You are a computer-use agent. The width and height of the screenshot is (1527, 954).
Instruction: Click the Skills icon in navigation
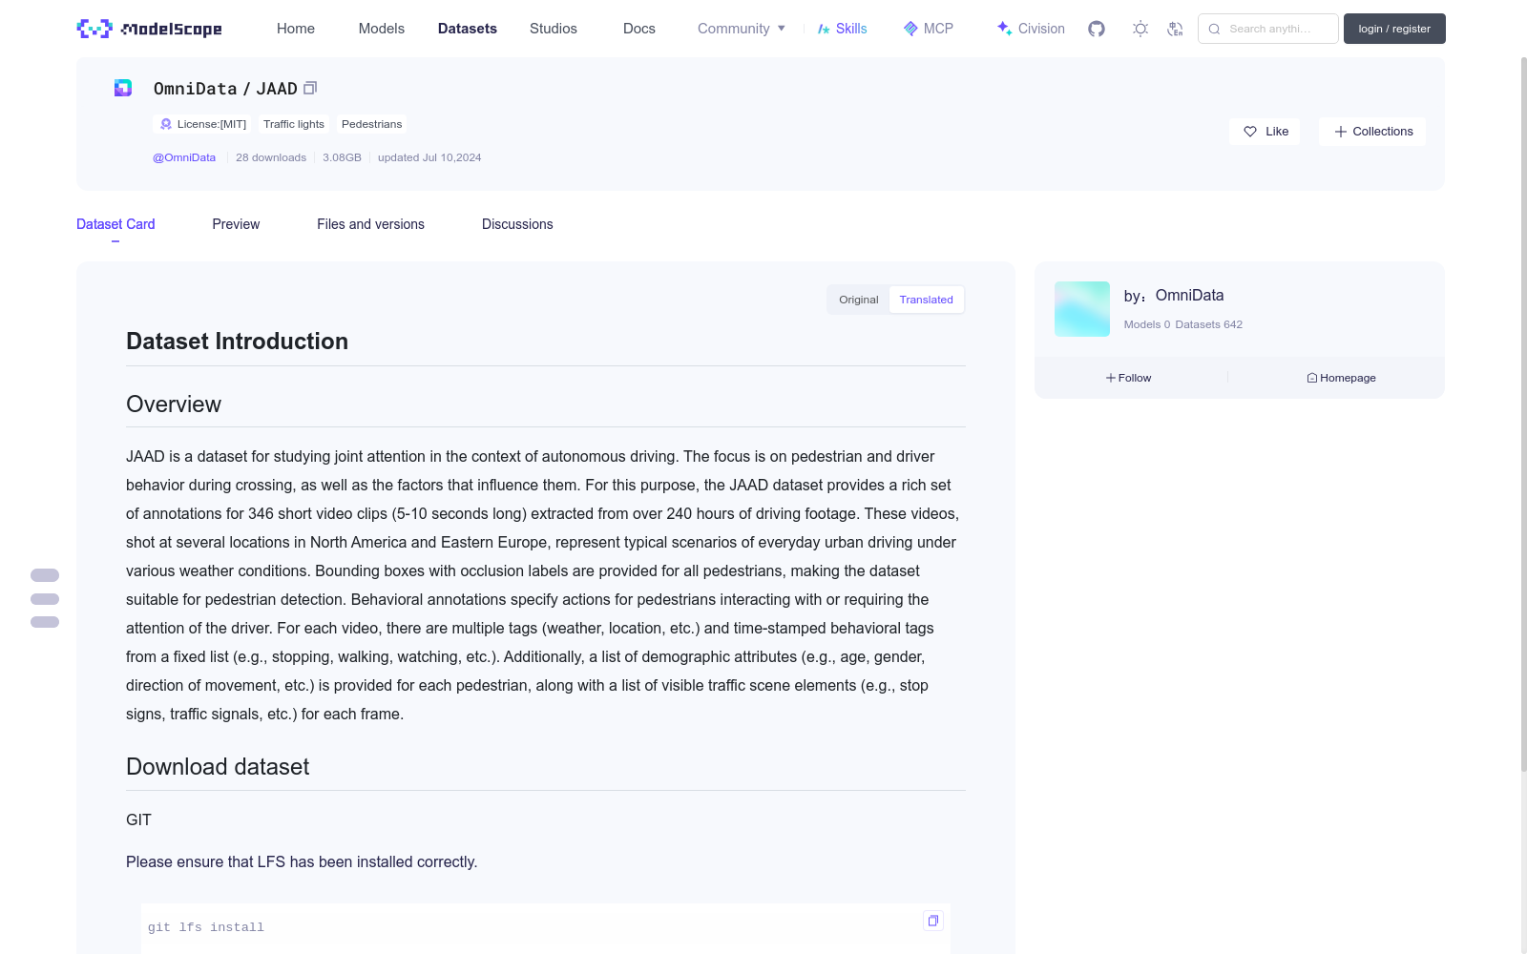point(824,29)
